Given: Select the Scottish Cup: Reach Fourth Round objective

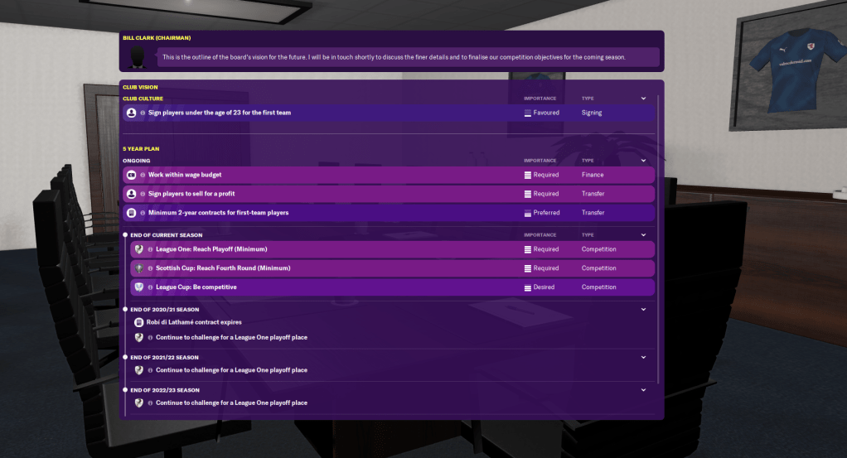Looking at the screenshot, I should point(211,268).
